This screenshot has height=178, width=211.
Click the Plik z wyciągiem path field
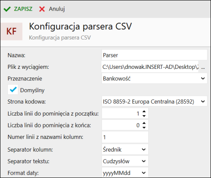point(150,67)
